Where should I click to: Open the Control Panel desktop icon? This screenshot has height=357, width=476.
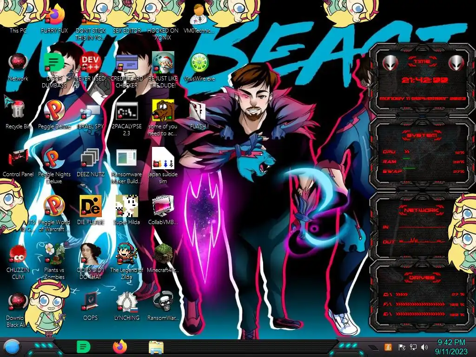[18, 163]
